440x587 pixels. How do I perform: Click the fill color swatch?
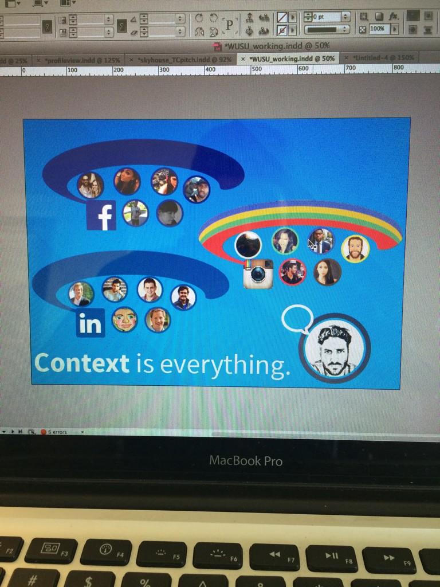282,17
